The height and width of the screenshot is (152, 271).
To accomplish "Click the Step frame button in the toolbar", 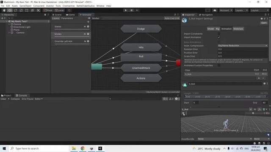I will pyautogui.click(x=137, y=10).
